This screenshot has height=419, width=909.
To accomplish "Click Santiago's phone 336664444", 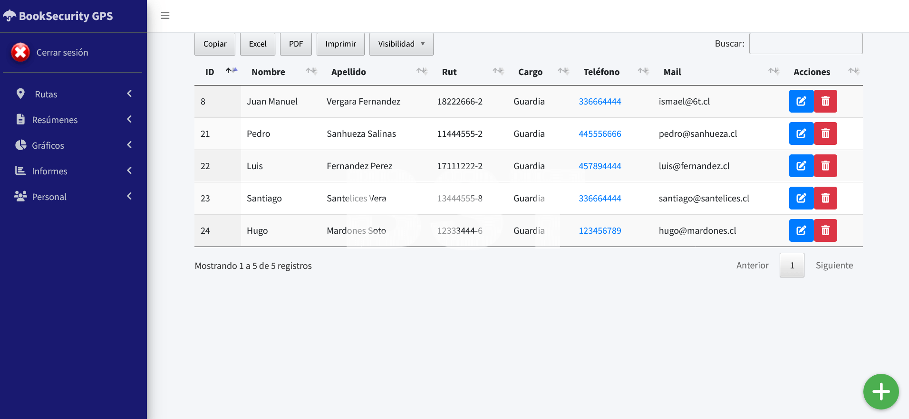I will click(600, 198).
